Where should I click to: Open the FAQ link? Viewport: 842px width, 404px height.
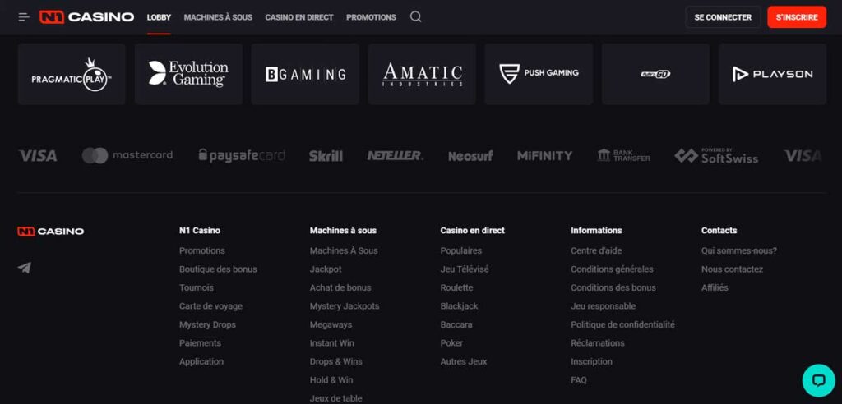tap(579, 380)
